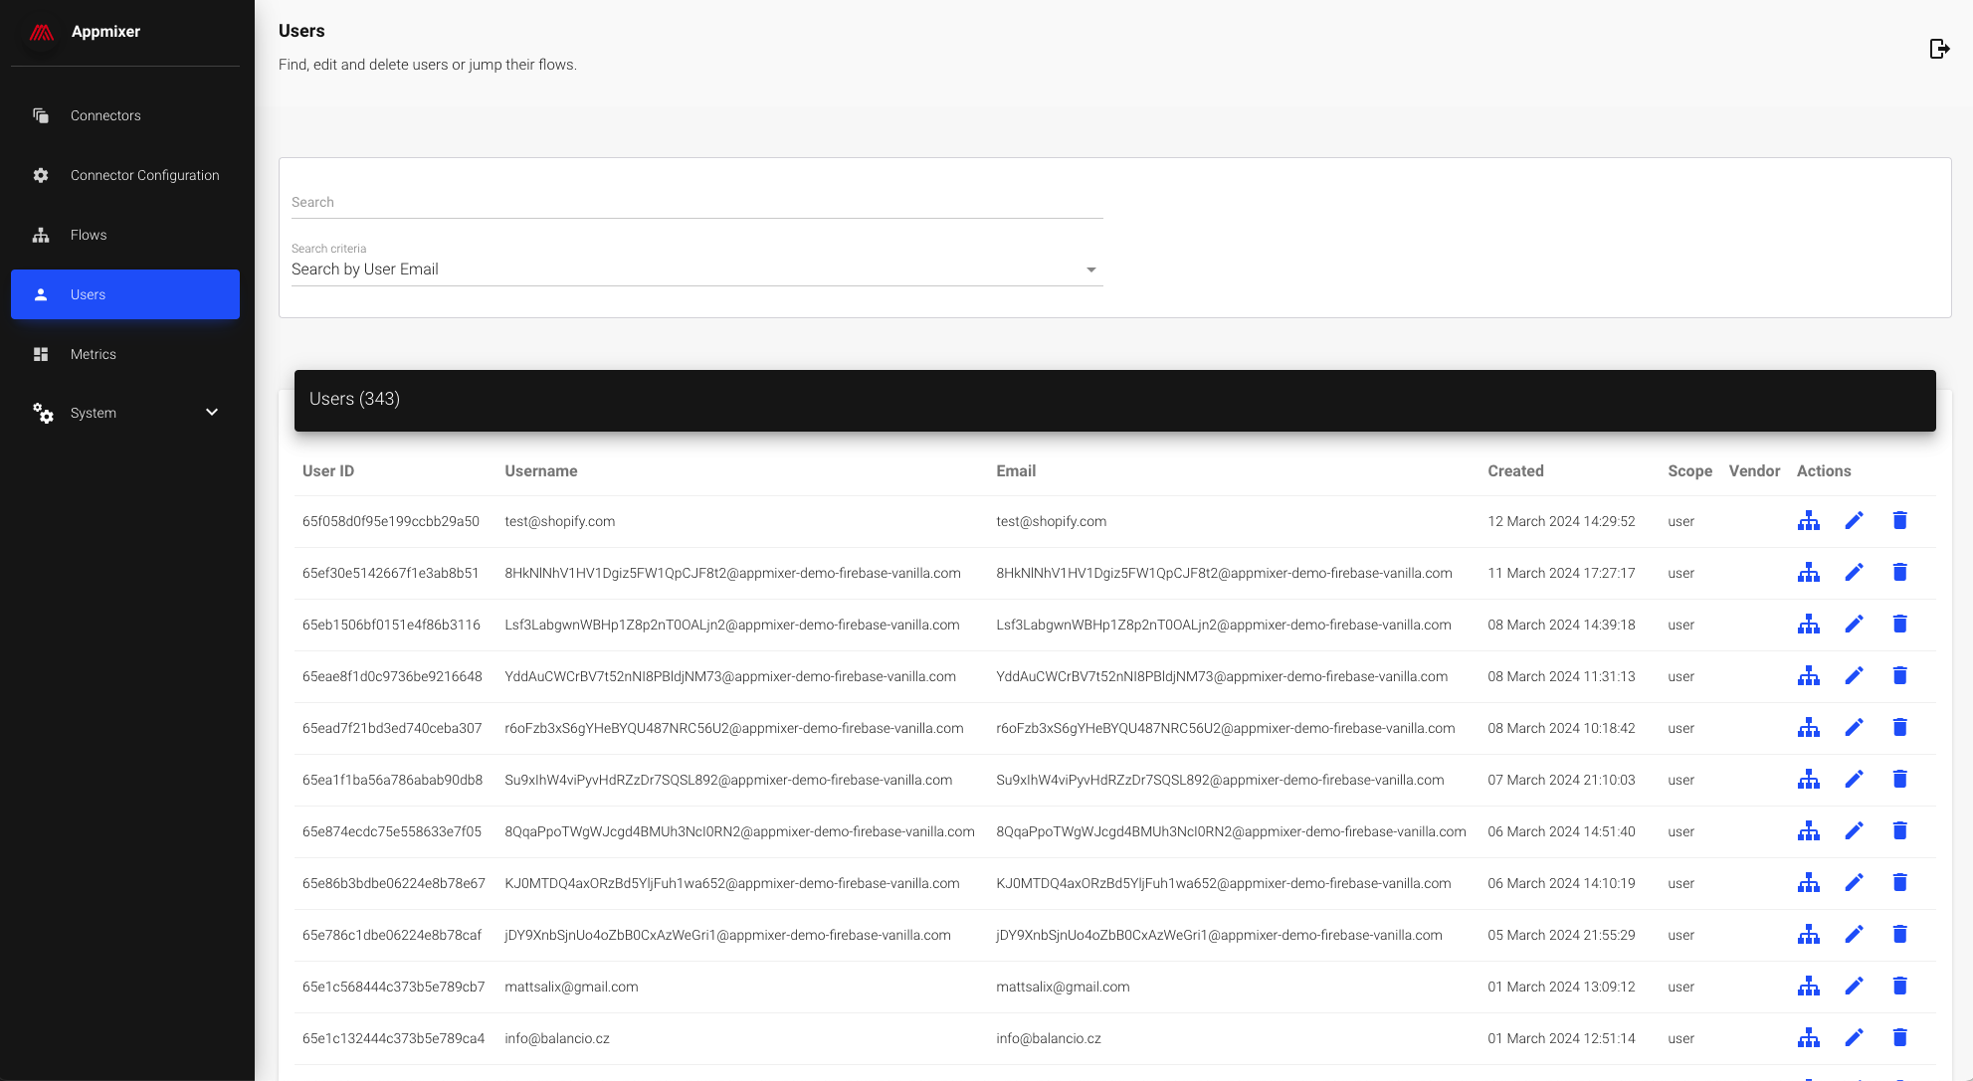Viewport: 1973px width, 1081px height.
Task: Jump to flows of user 65ead7f21bd3ed740ceba307
Action: 1808,728
